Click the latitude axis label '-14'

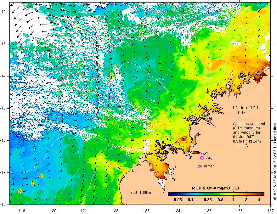[x=3, y=76]
